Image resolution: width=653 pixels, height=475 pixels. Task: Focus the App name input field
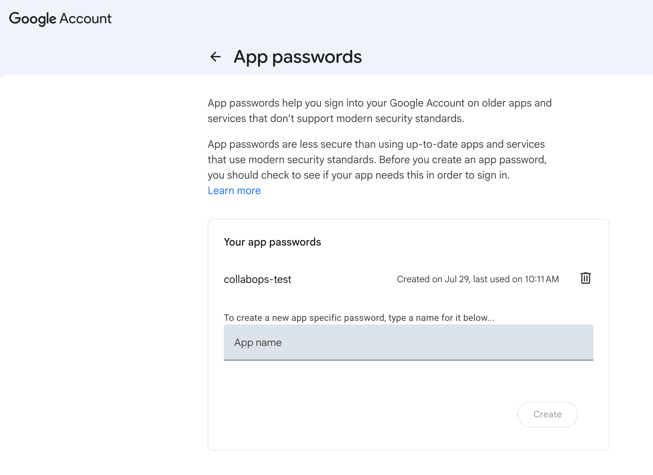(x=408, y=342)
